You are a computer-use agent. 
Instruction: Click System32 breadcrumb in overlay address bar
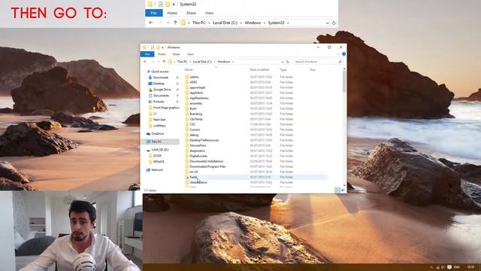click(x=276, y=23)
